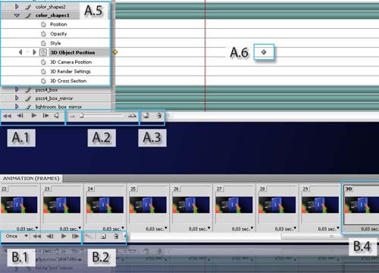The width and height of the screenshot is (379, 273).
Task: Select previous frame in frames panel
Action: pos(50,236)
